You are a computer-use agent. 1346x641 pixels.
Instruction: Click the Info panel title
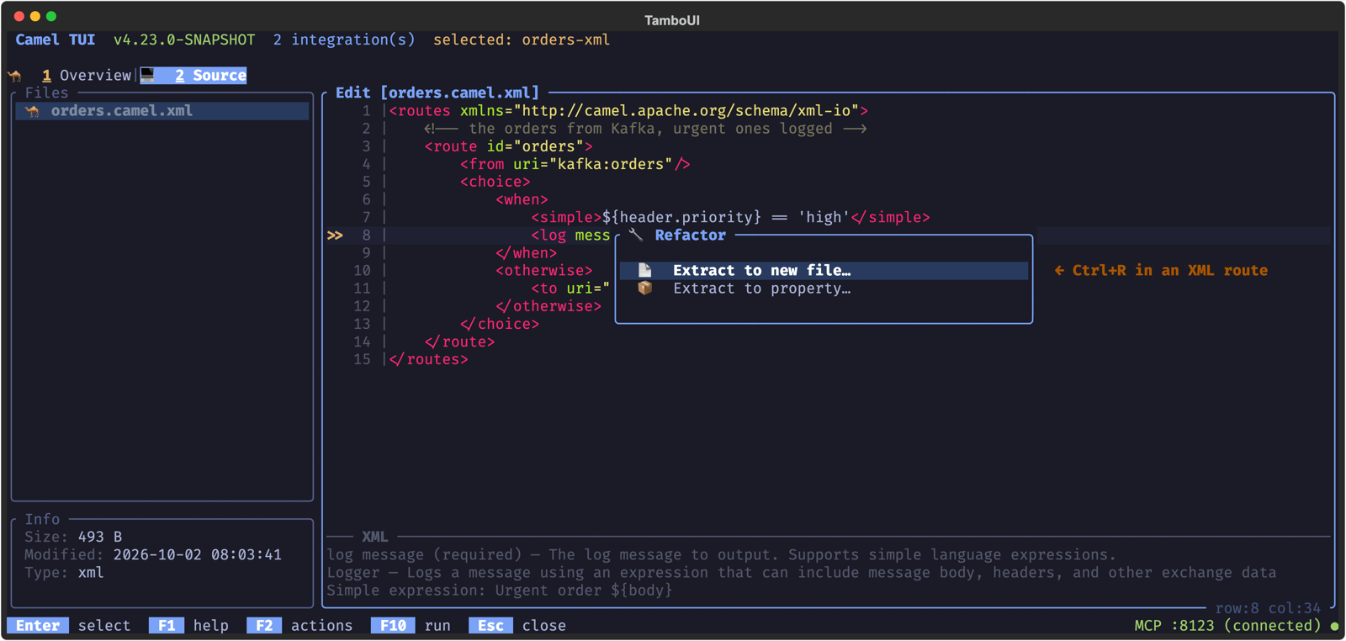[42, 519]
